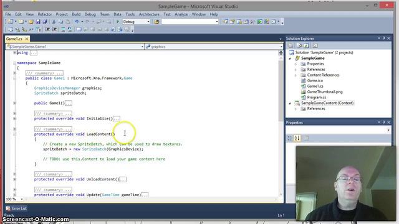Select Program.cs in Solution Explorer
The width and height of the screenshot is (399, 224).
pyautogui.click(x=316, y=97)
